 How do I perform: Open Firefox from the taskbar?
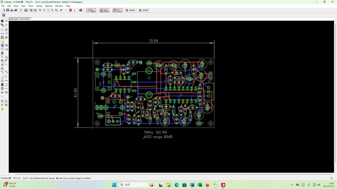207,185
